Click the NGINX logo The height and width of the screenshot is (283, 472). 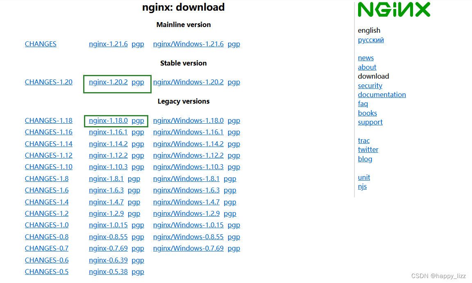point(394,9)
